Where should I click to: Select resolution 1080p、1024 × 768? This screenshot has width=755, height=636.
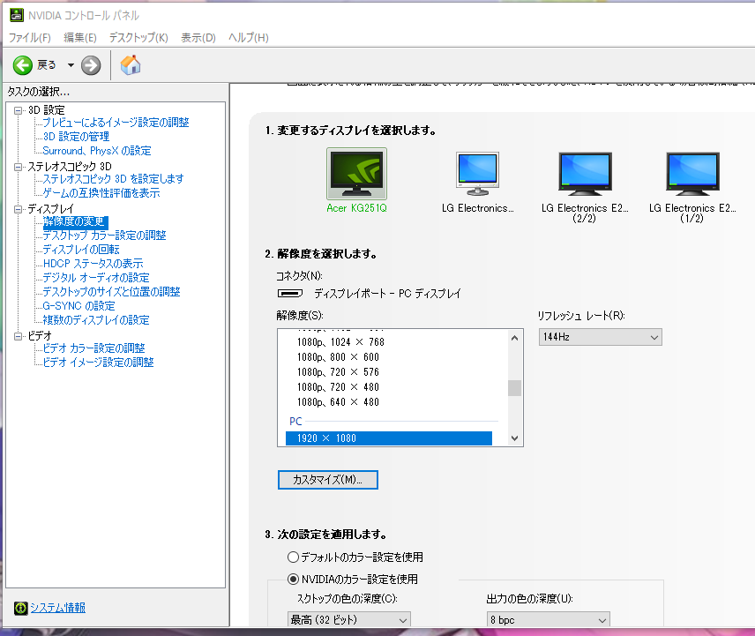341,342
